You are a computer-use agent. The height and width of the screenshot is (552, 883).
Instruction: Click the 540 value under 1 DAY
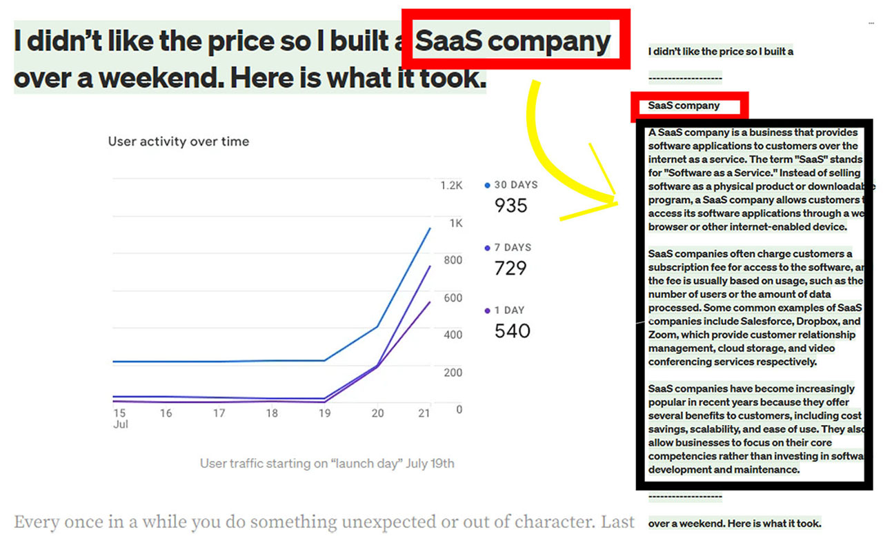pos(512,331)
